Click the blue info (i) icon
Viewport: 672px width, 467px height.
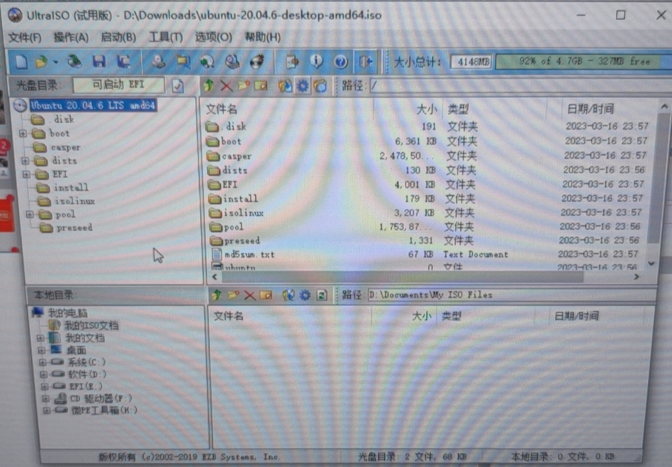point(317,62)
